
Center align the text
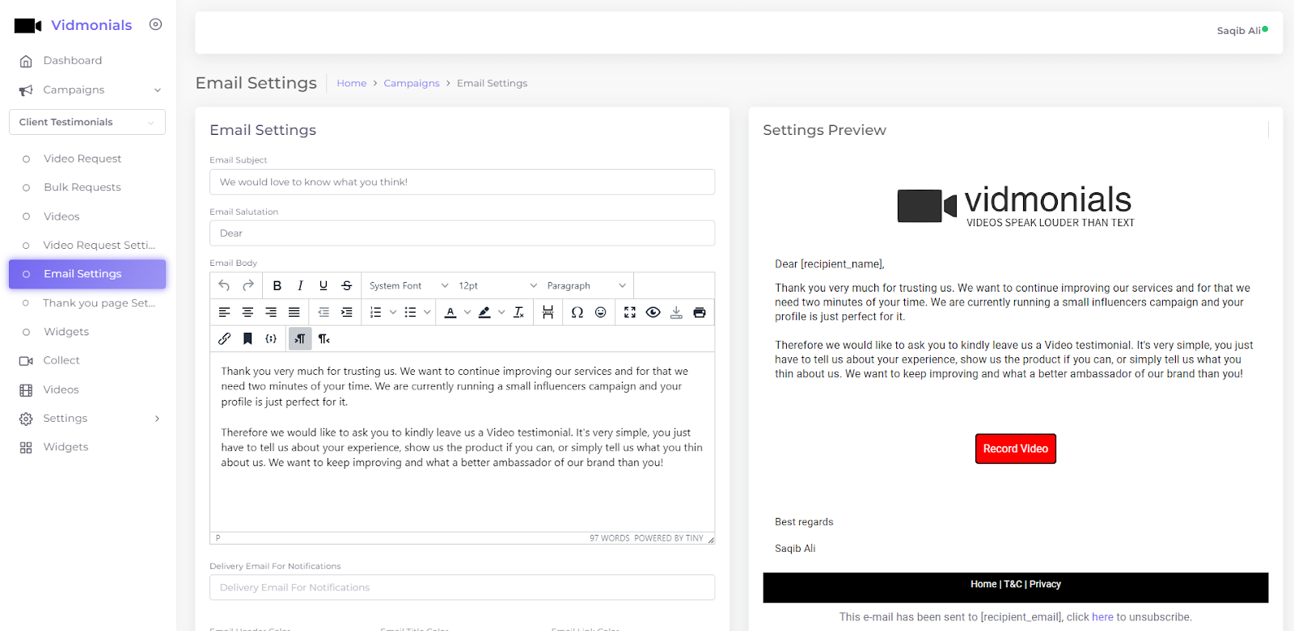(x=247, y=313)
